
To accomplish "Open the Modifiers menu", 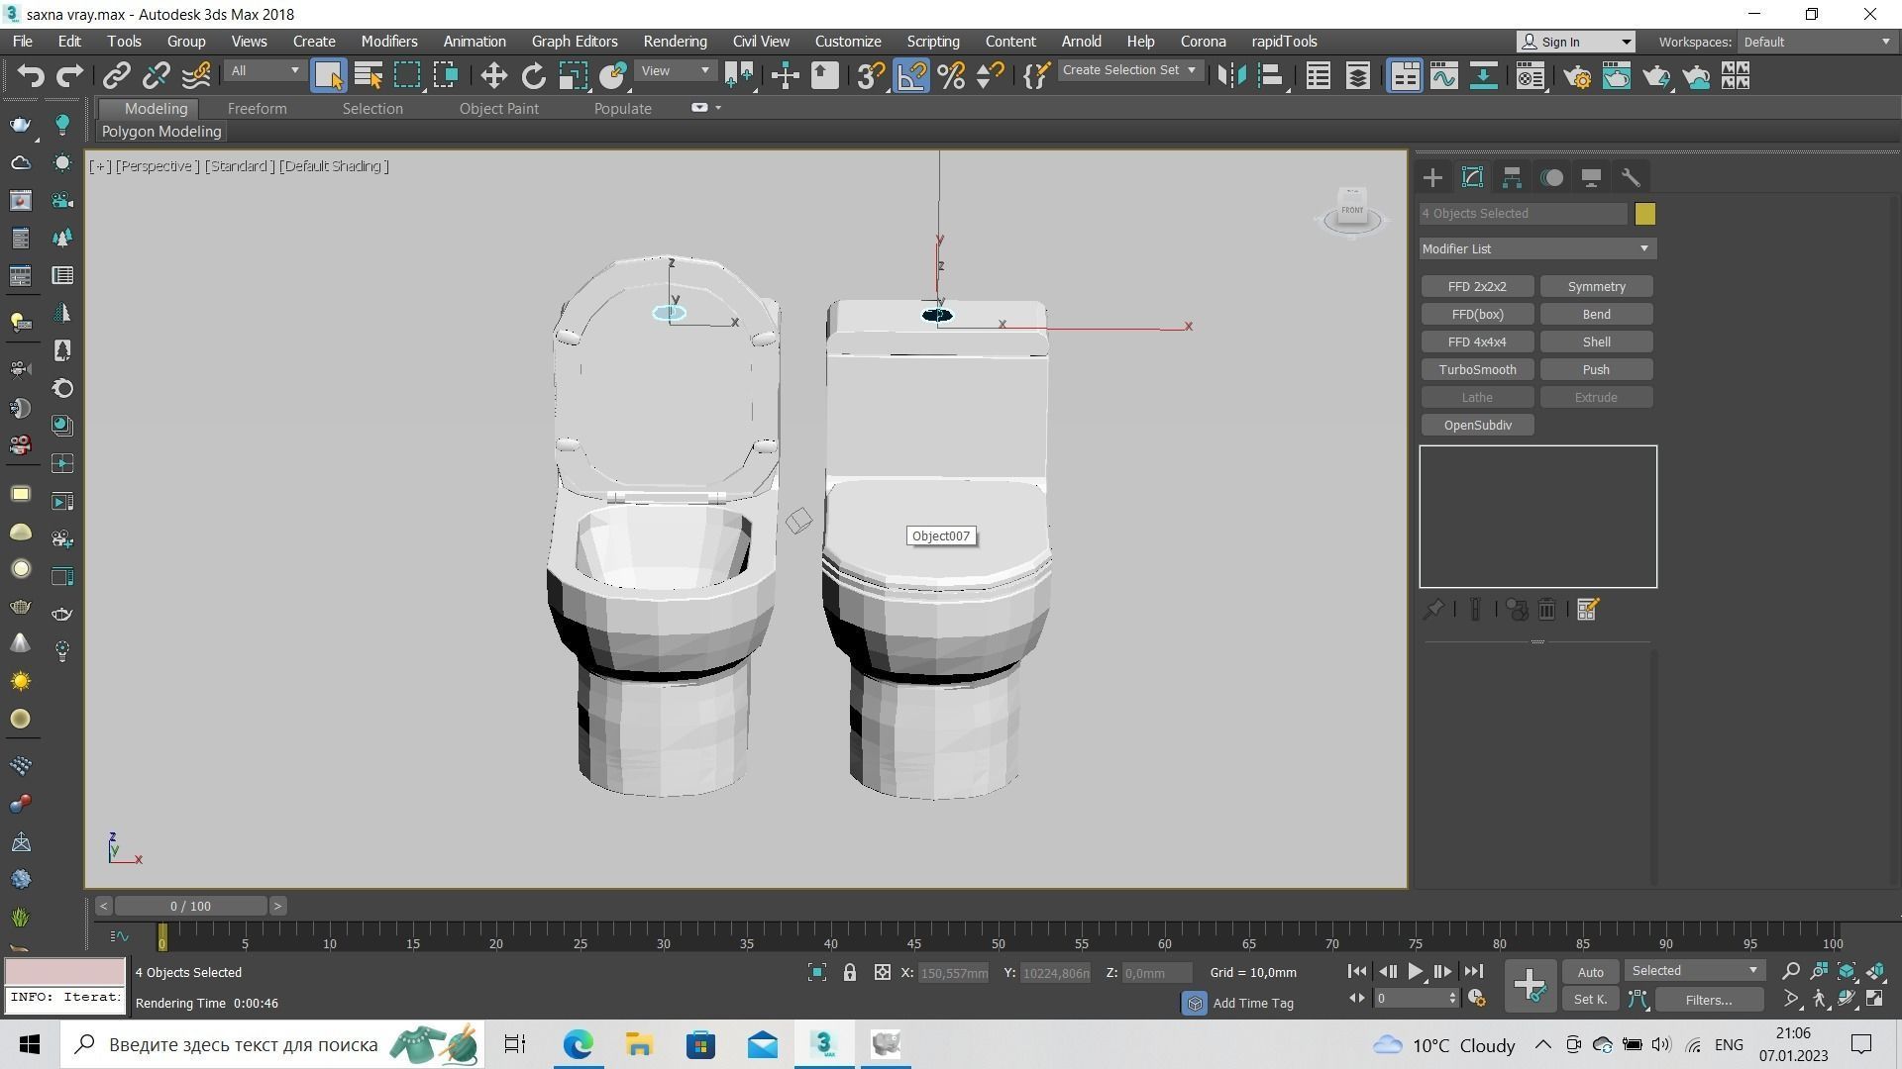I will click(x=388, y=42).
